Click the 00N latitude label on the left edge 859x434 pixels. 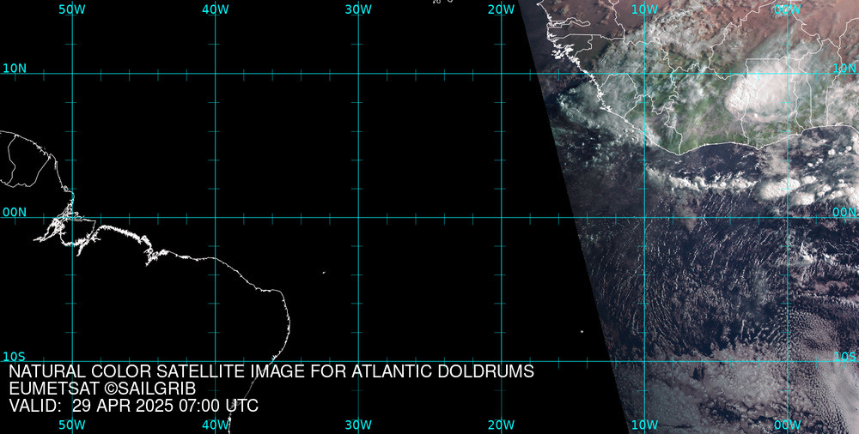point(15,213)
